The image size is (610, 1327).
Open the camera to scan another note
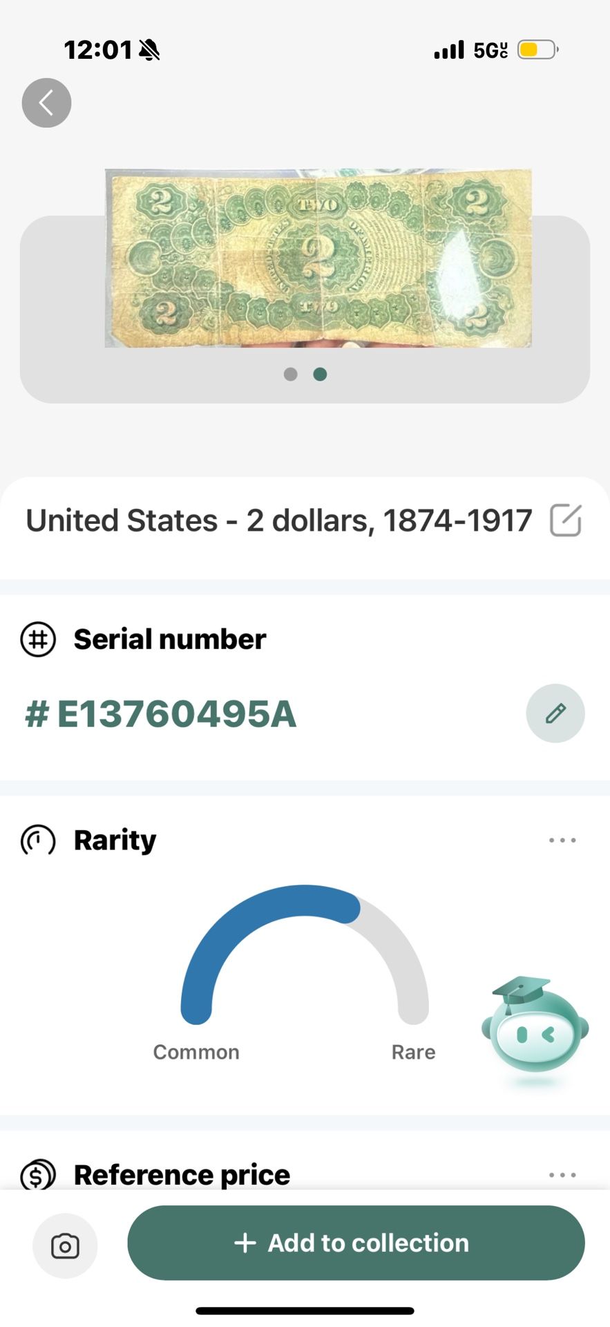coord(65,1245)
